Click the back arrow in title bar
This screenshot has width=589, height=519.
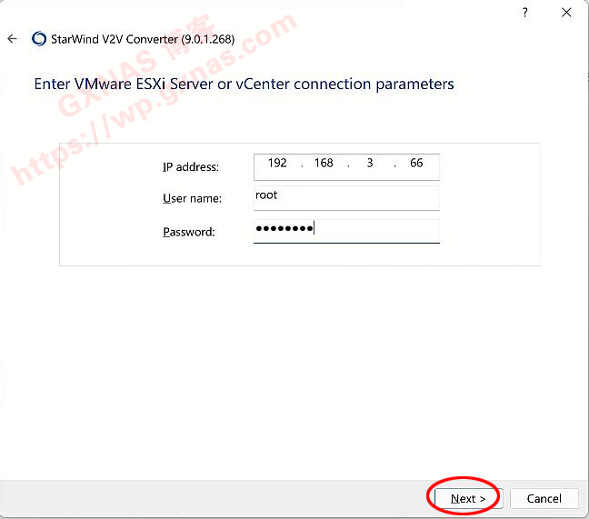click(x=12, y=39)
